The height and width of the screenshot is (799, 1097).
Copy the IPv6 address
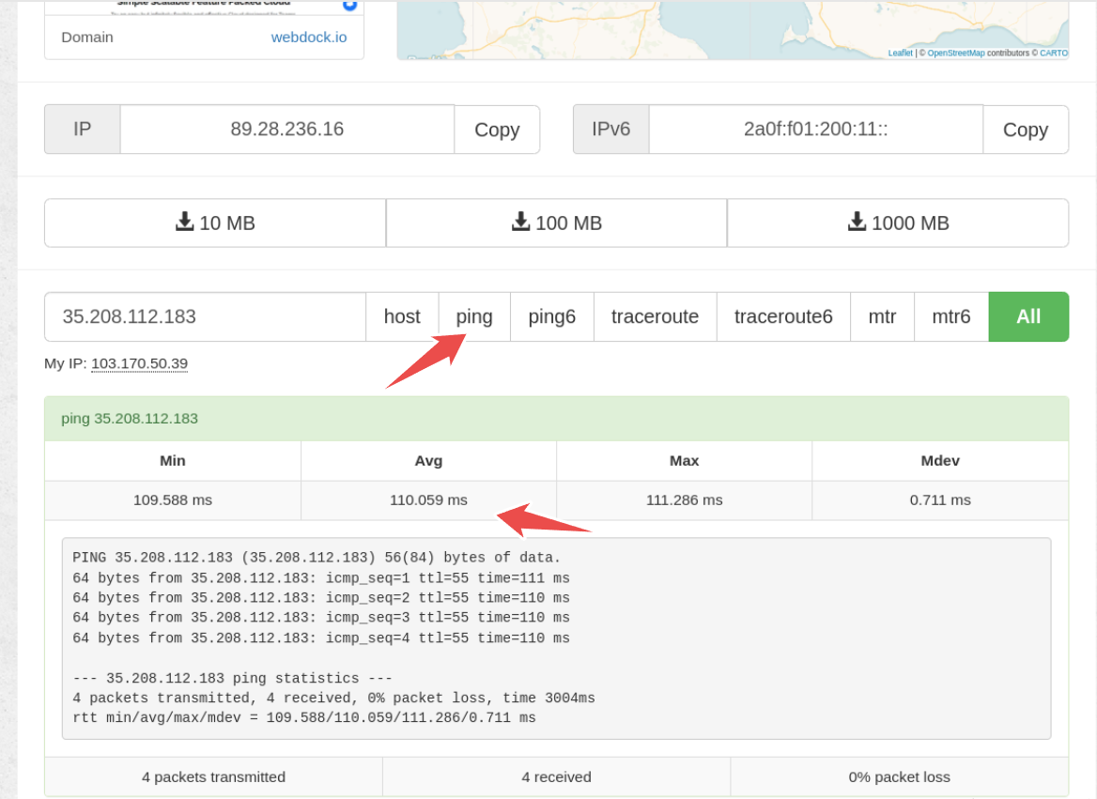click(1025, 130)
